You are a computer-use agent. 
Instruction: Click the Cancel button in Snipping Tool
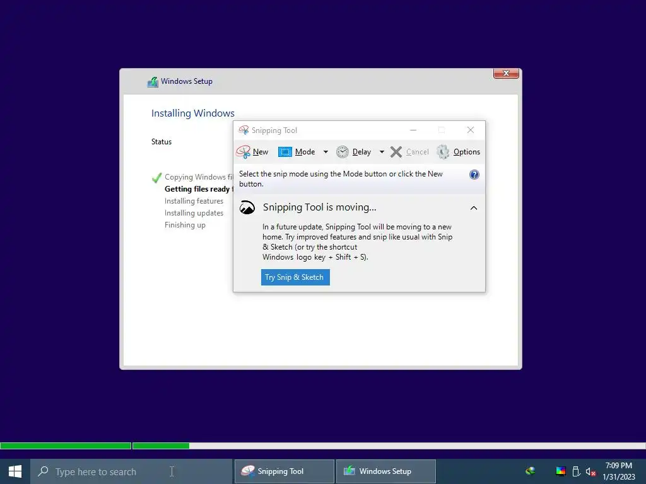409,152
